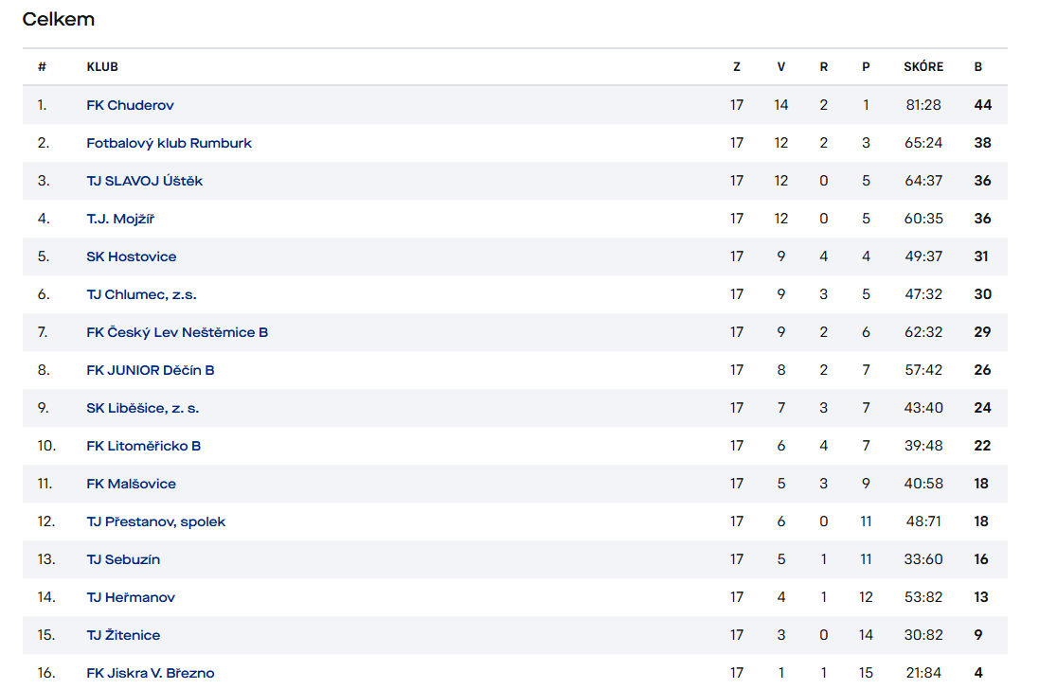The width and height of the screenshot is (1039, 689).
Task: Click the SKÓRE column header
Action: [923, 67]
